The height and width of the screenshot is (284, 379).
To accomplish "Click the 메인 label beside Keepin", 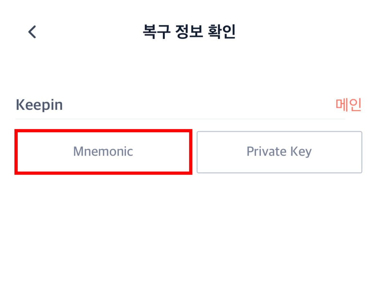I will (349, 104).
